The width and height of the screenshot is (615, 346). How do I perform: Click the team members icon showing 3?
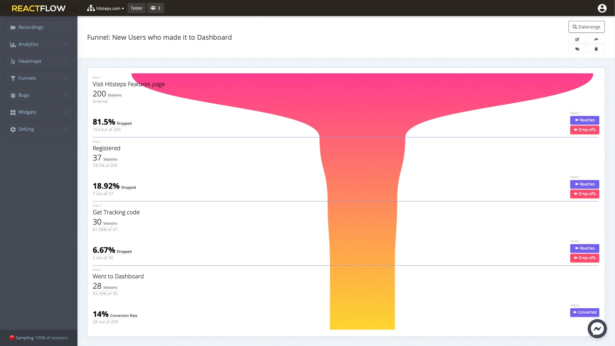[x=156, y=8]
